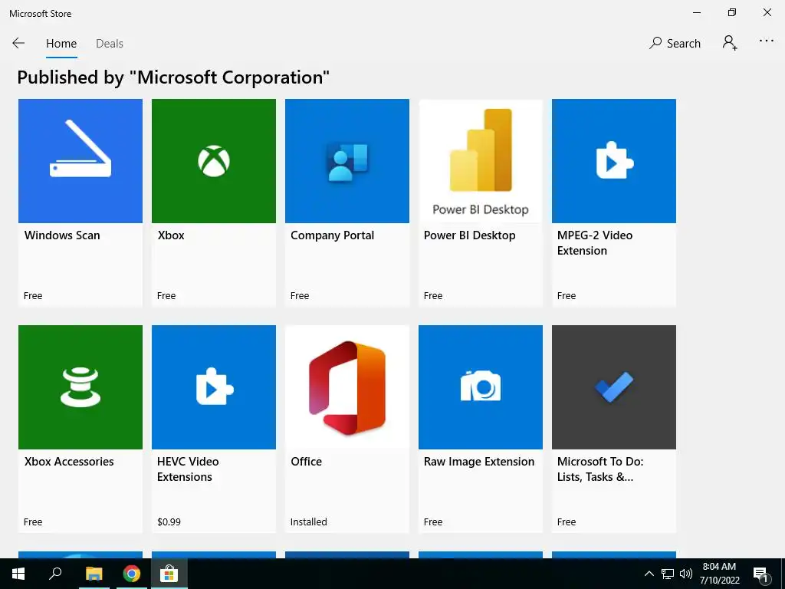Click the Installed label under Office
785x589 pixels.
click(308, 522)
